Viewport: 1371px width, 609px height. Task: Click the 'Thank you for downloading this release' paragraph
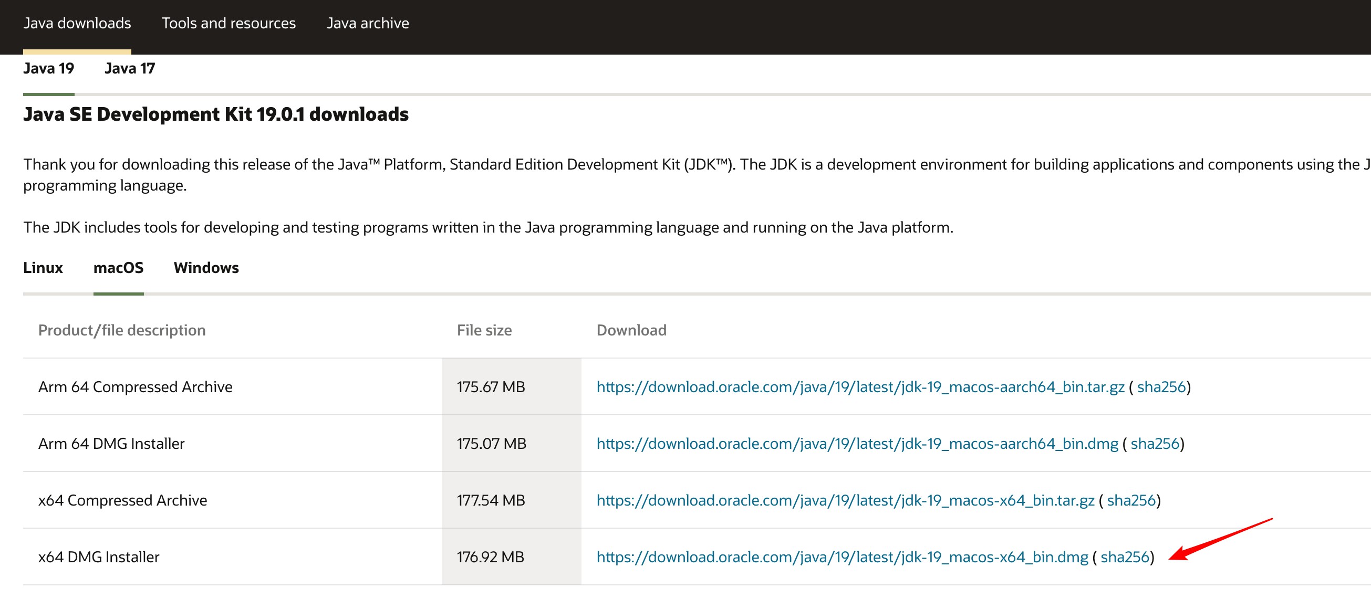tap(697, 175)
